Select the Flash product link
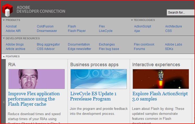 click(72, 26)
